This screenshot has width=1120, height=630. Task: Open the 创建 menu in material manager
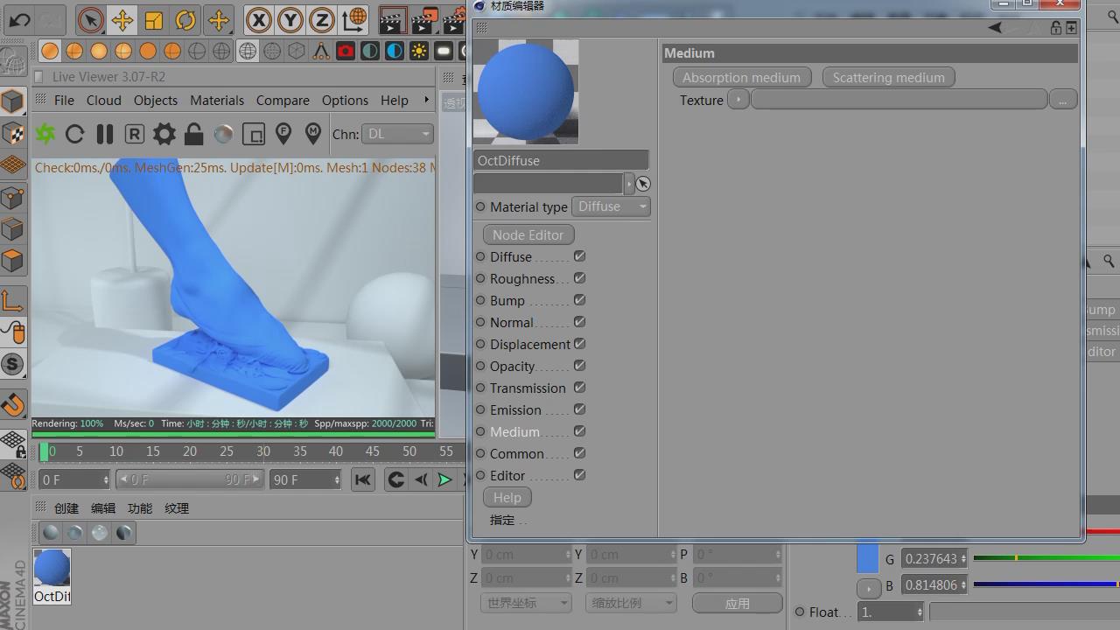[x=66, y=508]
